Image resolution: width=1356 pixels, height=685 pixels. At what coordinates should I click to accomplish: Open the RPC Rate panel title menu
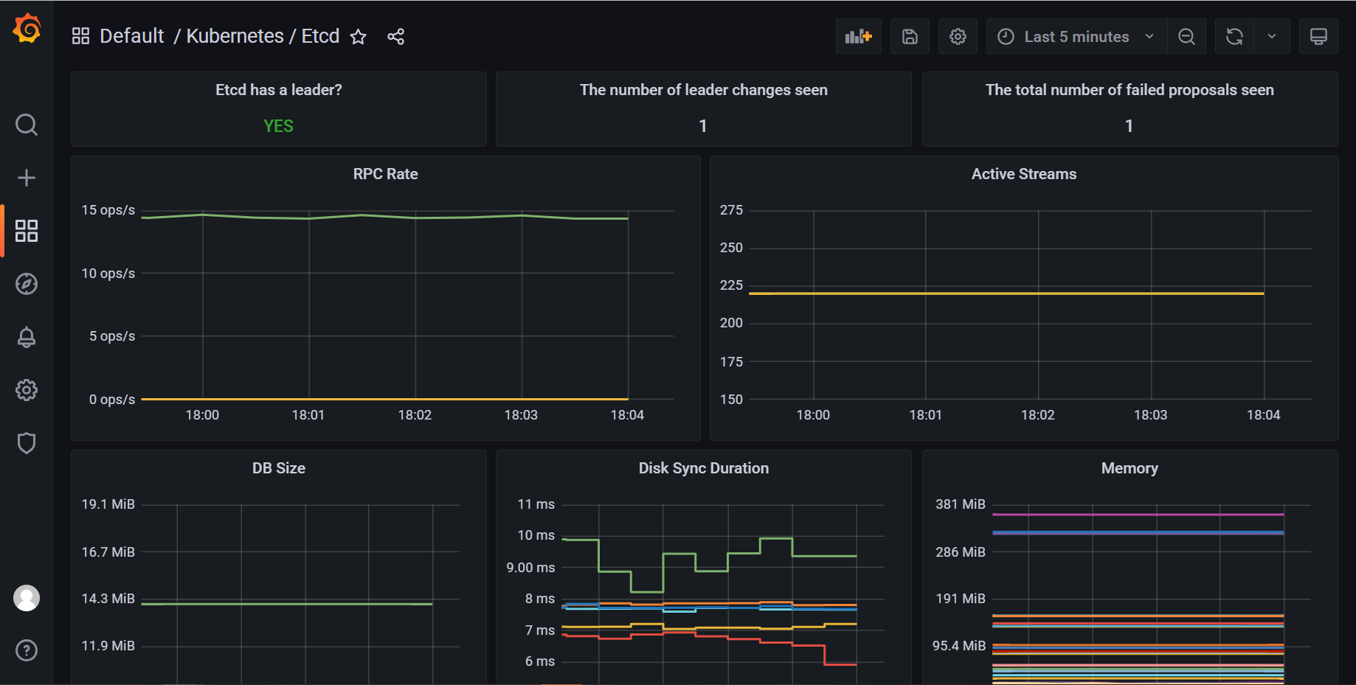[x=385, y=174]
